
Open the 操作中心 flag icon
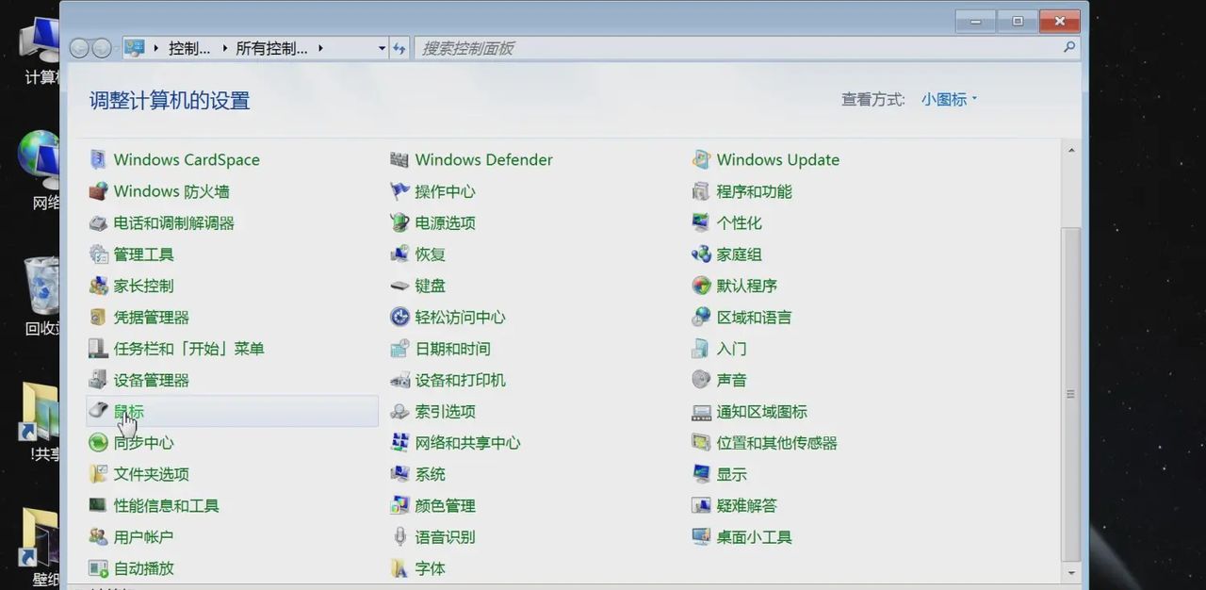coord(399,191)
